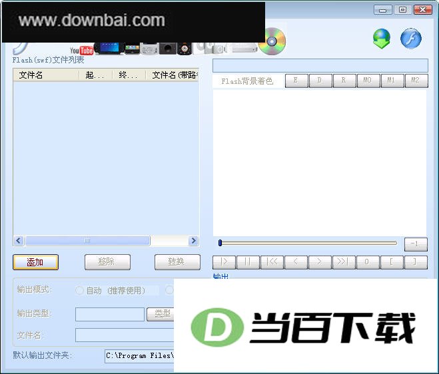
Task: Jump to last frame with >>| button
Action: tap(344, 262)
